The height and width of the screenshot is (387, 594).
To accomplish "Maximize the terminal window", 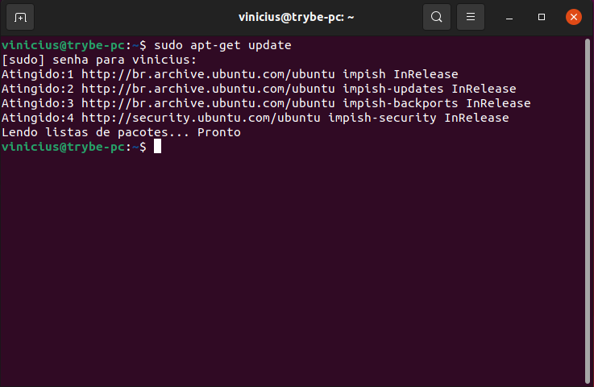I will pyautogui.click(x=542, y=17).
